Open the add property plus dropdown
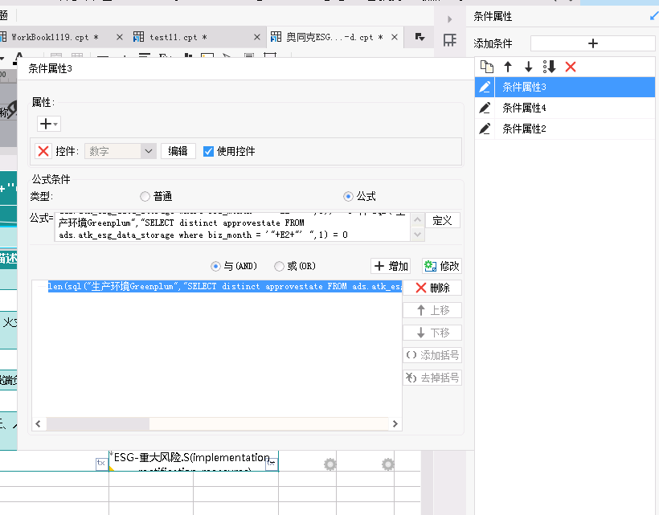659x515 pixels. 49,124
